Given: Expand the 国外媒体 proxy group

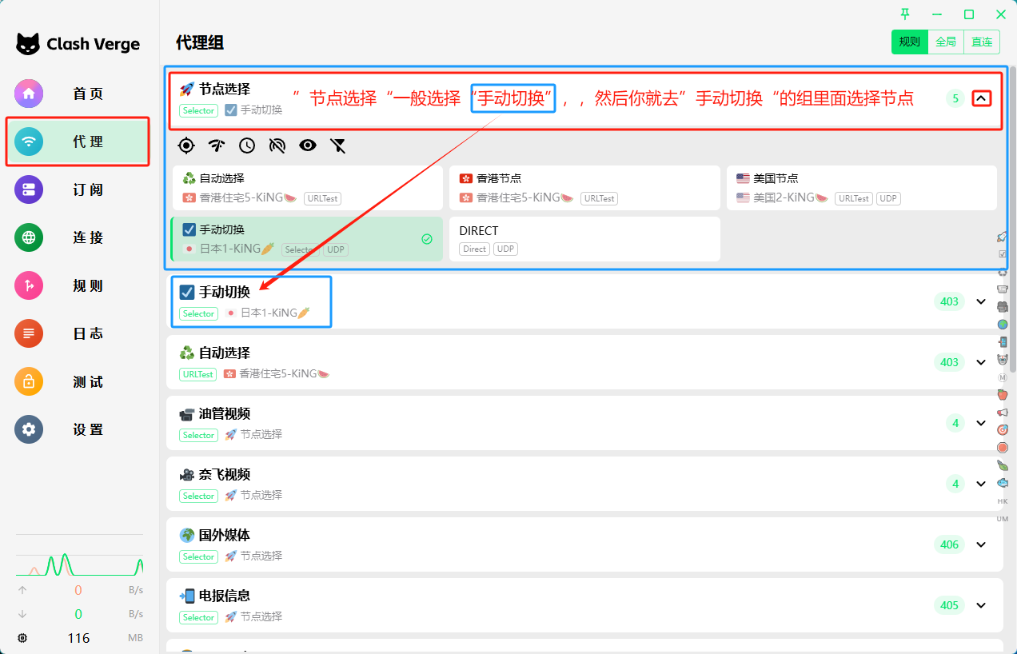Looking at the screenshot, I should (x=982, y=544).
